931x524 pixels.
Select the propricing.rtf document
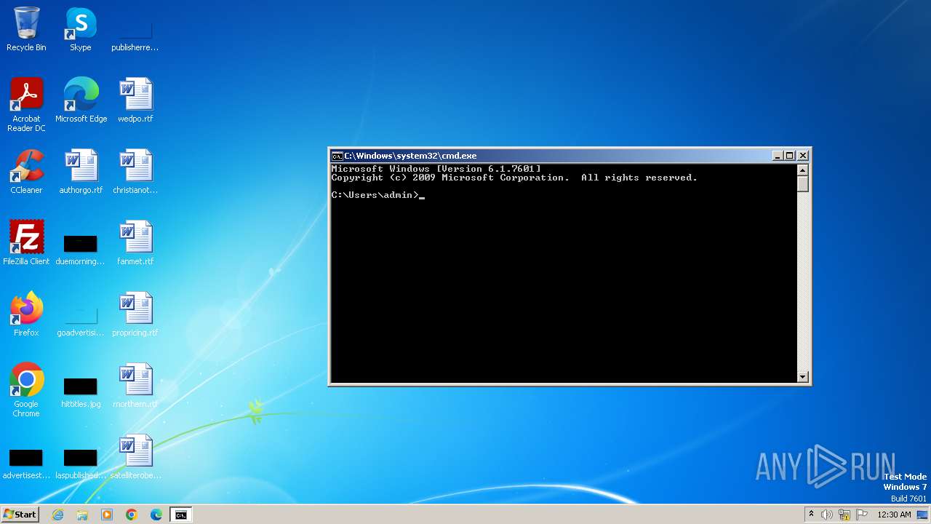coord(135,314)
